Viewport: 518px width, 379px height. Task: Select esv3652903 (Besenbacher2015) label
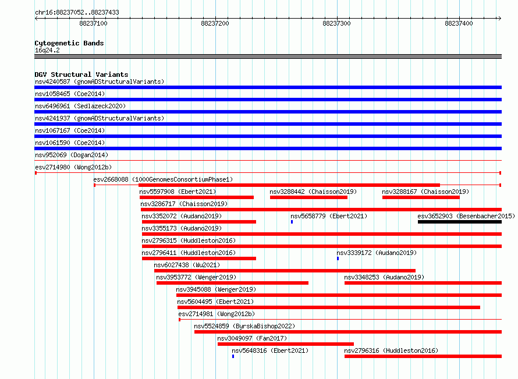pyautogui.click(x=466, y=216)
